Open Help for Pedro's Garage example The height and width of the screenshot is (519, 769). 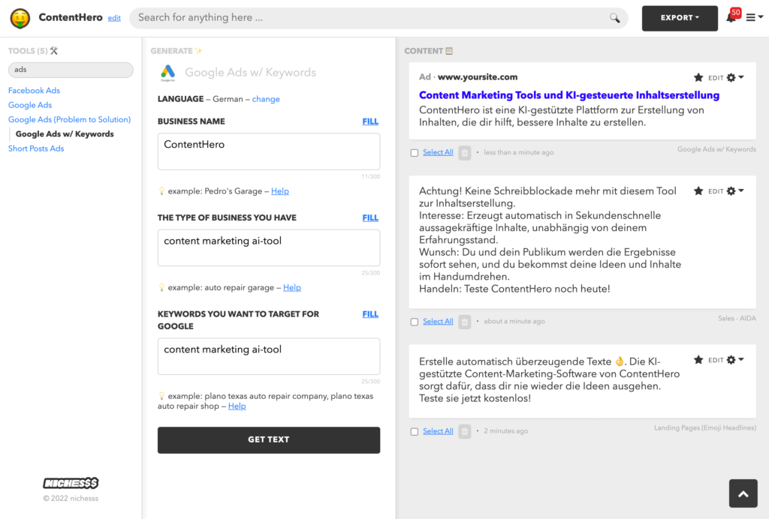click(280, 191)
